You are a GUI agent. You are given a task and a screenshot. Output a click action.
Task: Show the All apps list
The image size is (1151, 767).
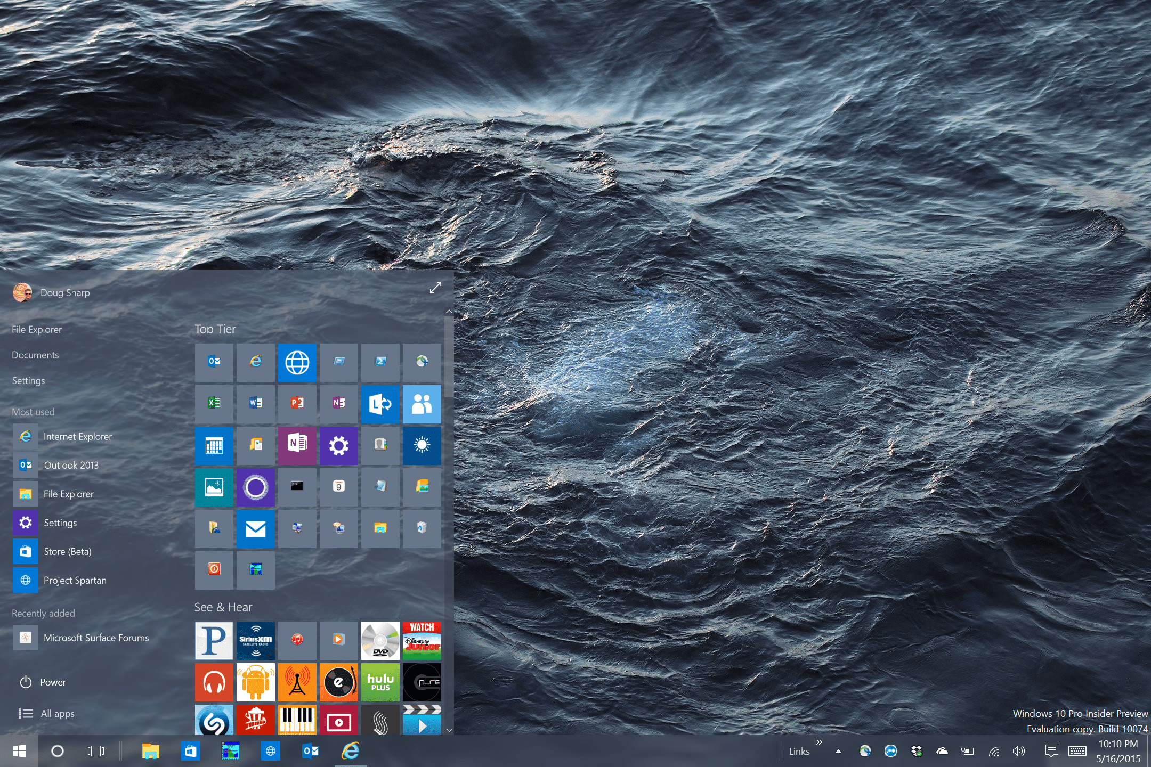(x=46, y=714)
